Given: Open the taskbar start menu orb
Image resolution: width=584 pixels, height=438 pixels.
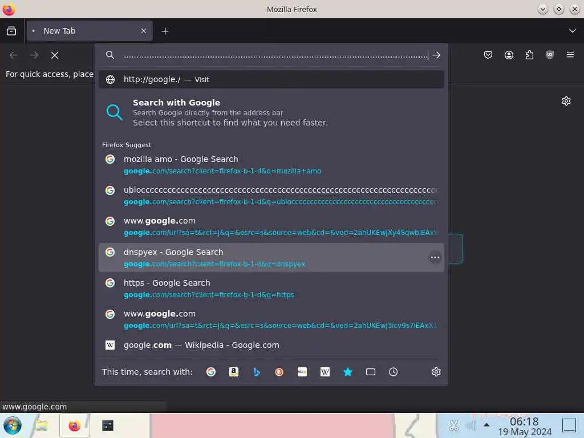Looking at the screenshot, I should (13, 425).
